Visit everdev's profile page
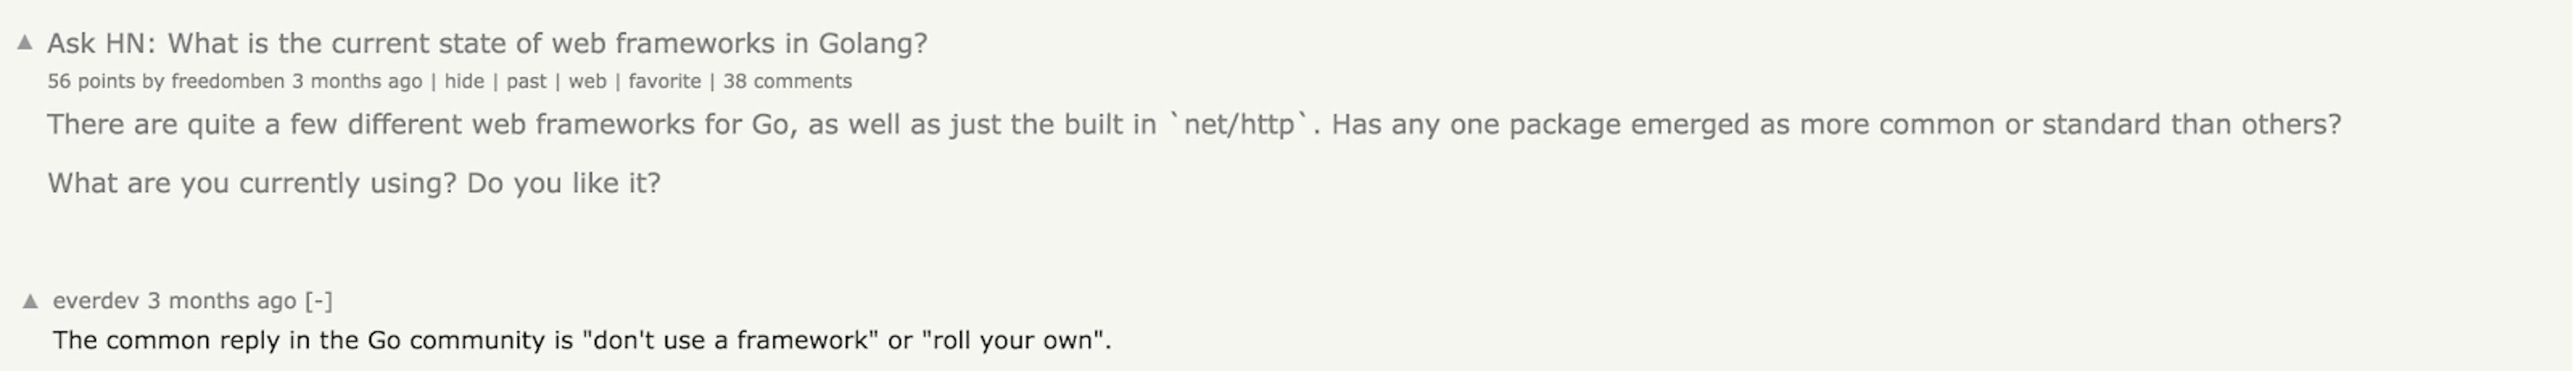The width and height of the screenshot is (2576, 371). tap(96, 300)
